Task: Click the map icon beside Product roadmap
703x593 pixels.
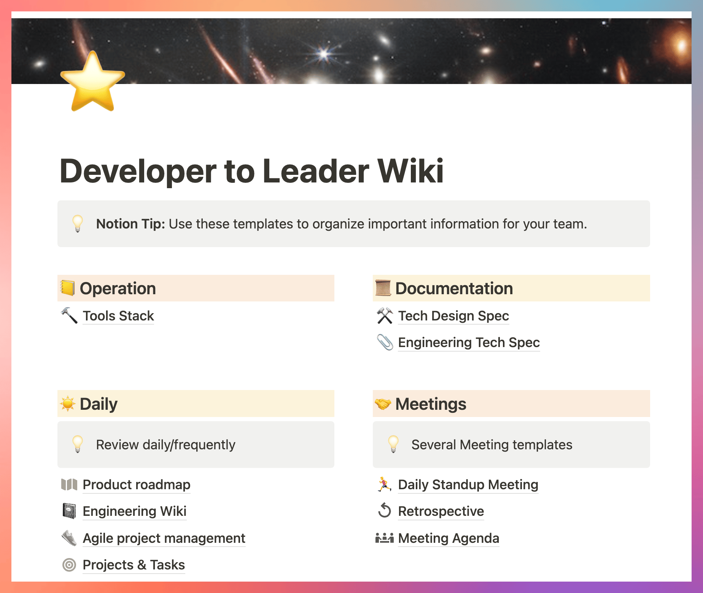Action: click(x=69, y=484)
